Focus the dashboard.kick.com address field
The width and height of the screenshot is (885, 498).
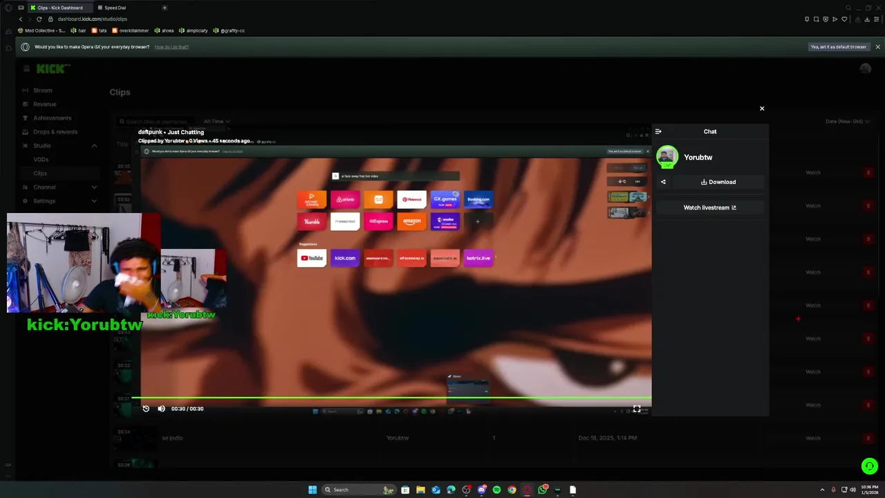(93, 19)
